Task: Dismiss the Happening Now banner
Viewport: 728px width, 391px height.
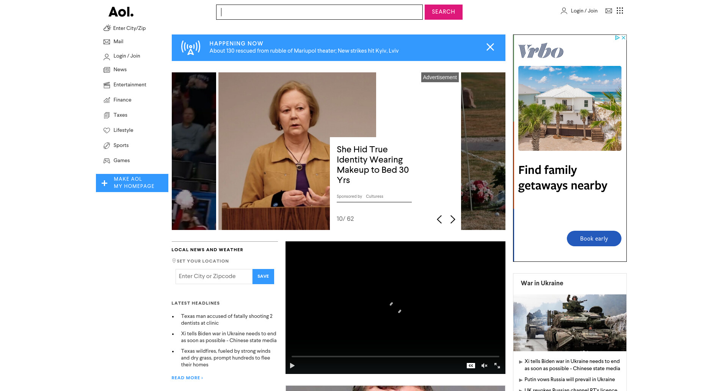Action: (x=490, y=47)
